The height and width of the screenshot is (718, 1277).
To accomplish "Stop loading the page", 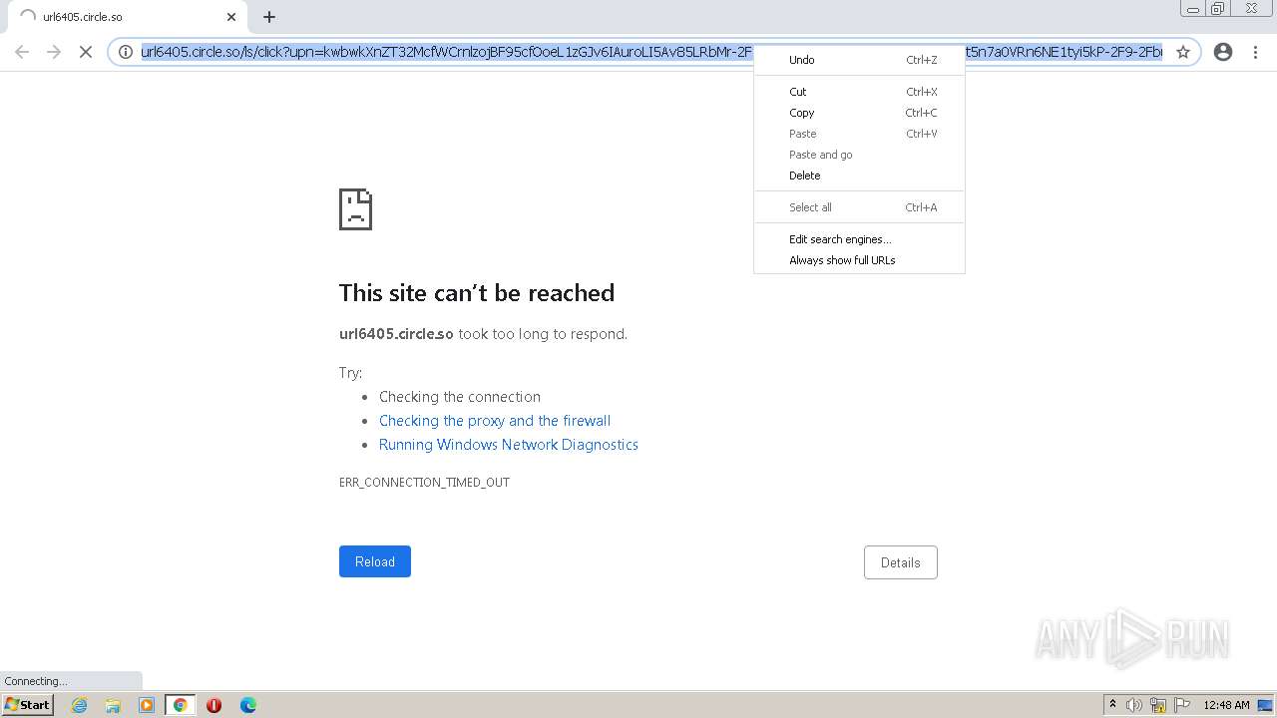I will 86,52.
